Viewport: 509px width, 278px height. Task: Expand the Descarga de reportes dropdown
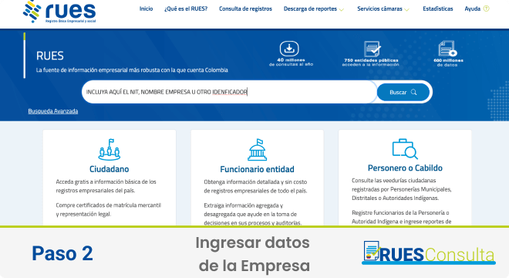tap(314, 8)
